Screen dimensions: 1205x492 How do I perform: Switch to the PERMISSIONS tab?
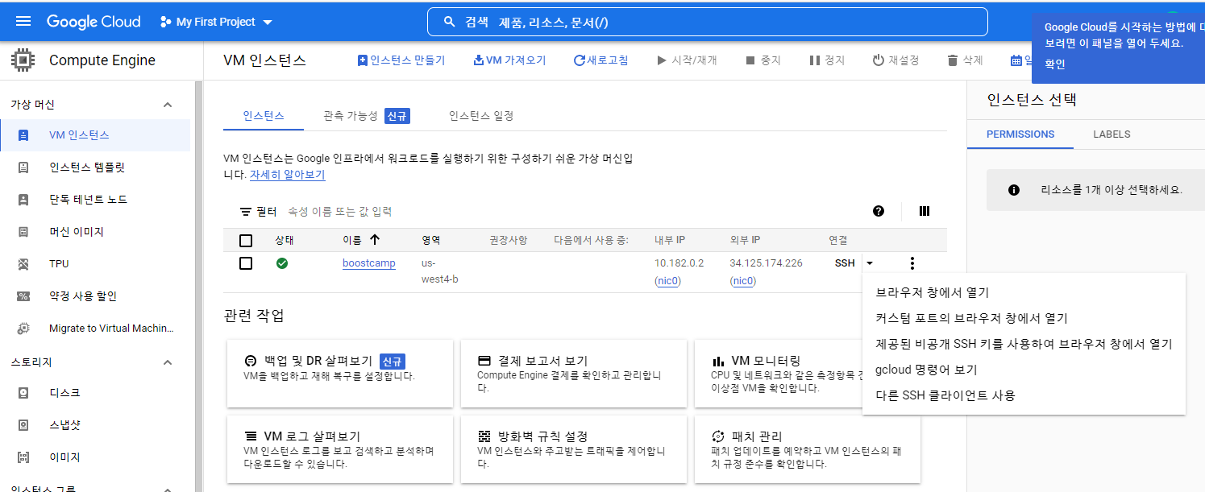click(1020, 134)
